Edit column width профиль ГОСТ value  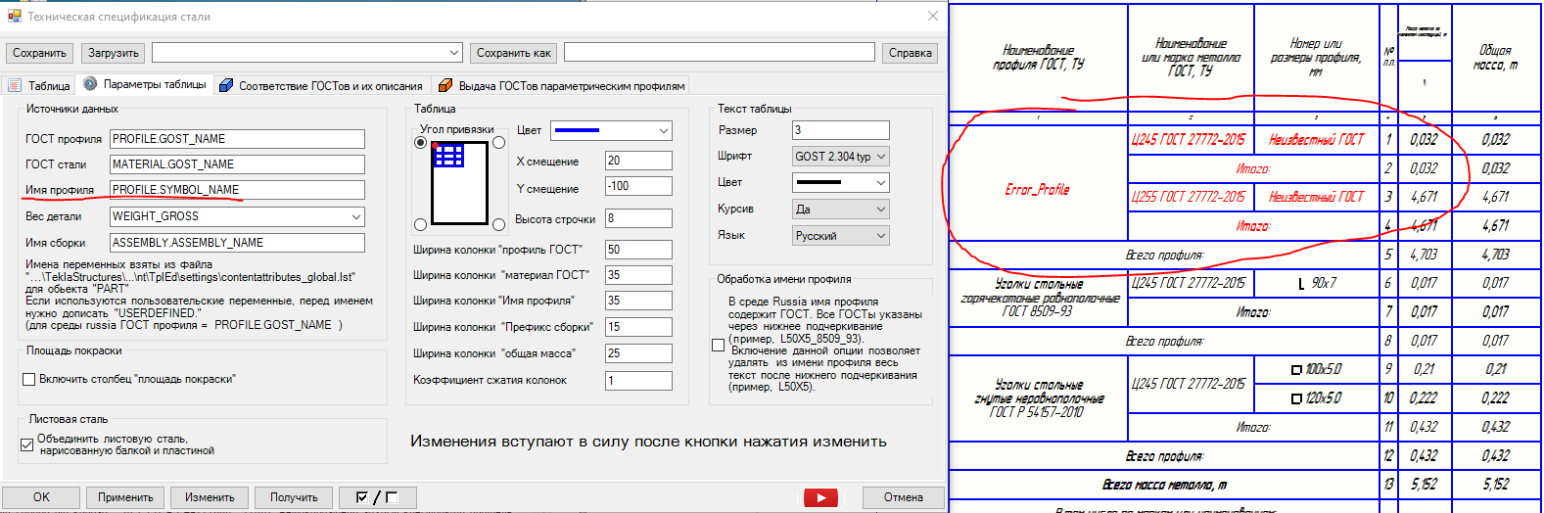638,250
